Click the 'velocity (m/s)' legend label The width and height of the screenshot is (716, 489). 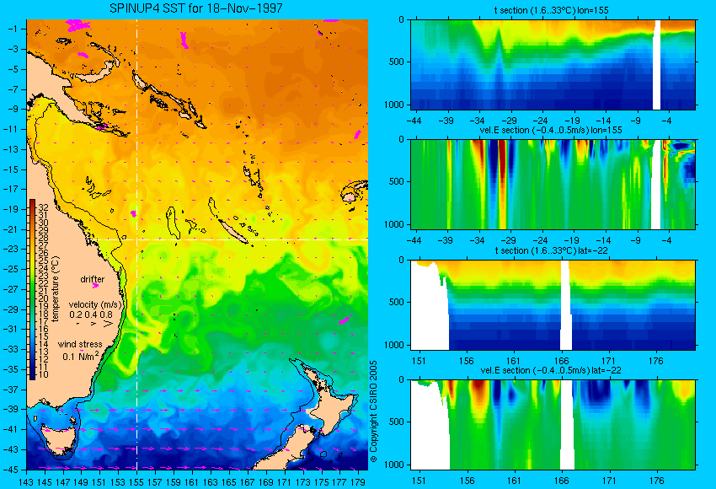pos(96,305)
